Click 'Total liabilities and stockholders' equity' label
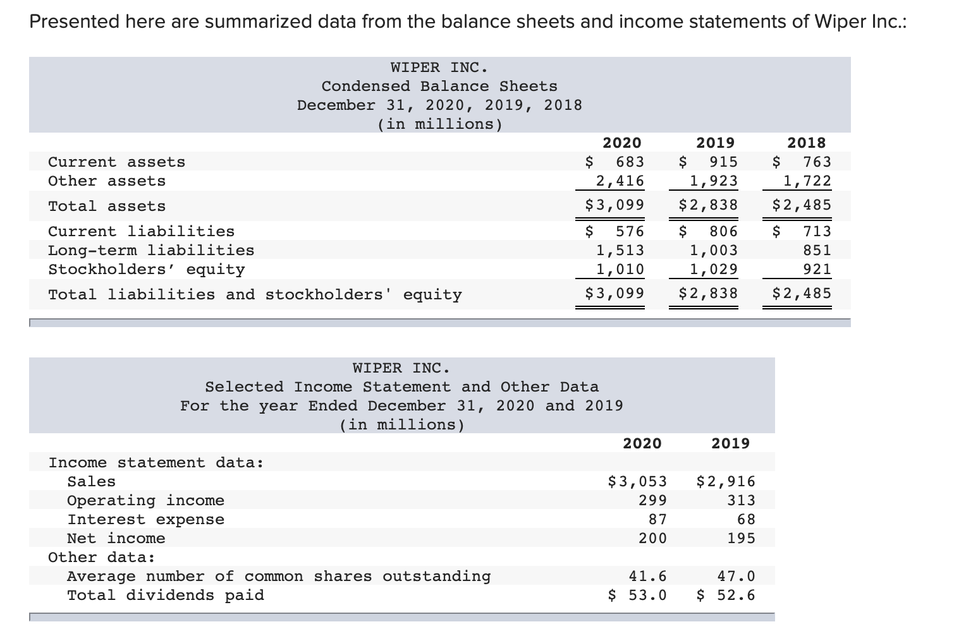 255,295
